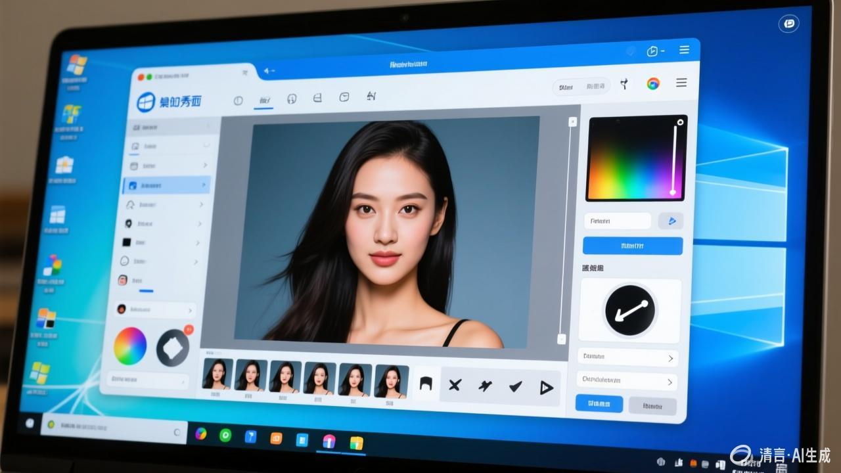Expand the highlighted blue row chevron
841x473 pixels.
pyautogui.click(x=204, y=185)
